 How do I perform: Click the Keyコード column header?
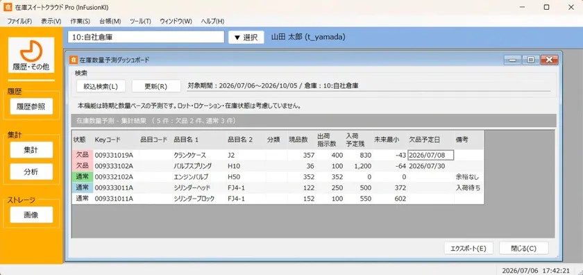[x=116, y=140]
